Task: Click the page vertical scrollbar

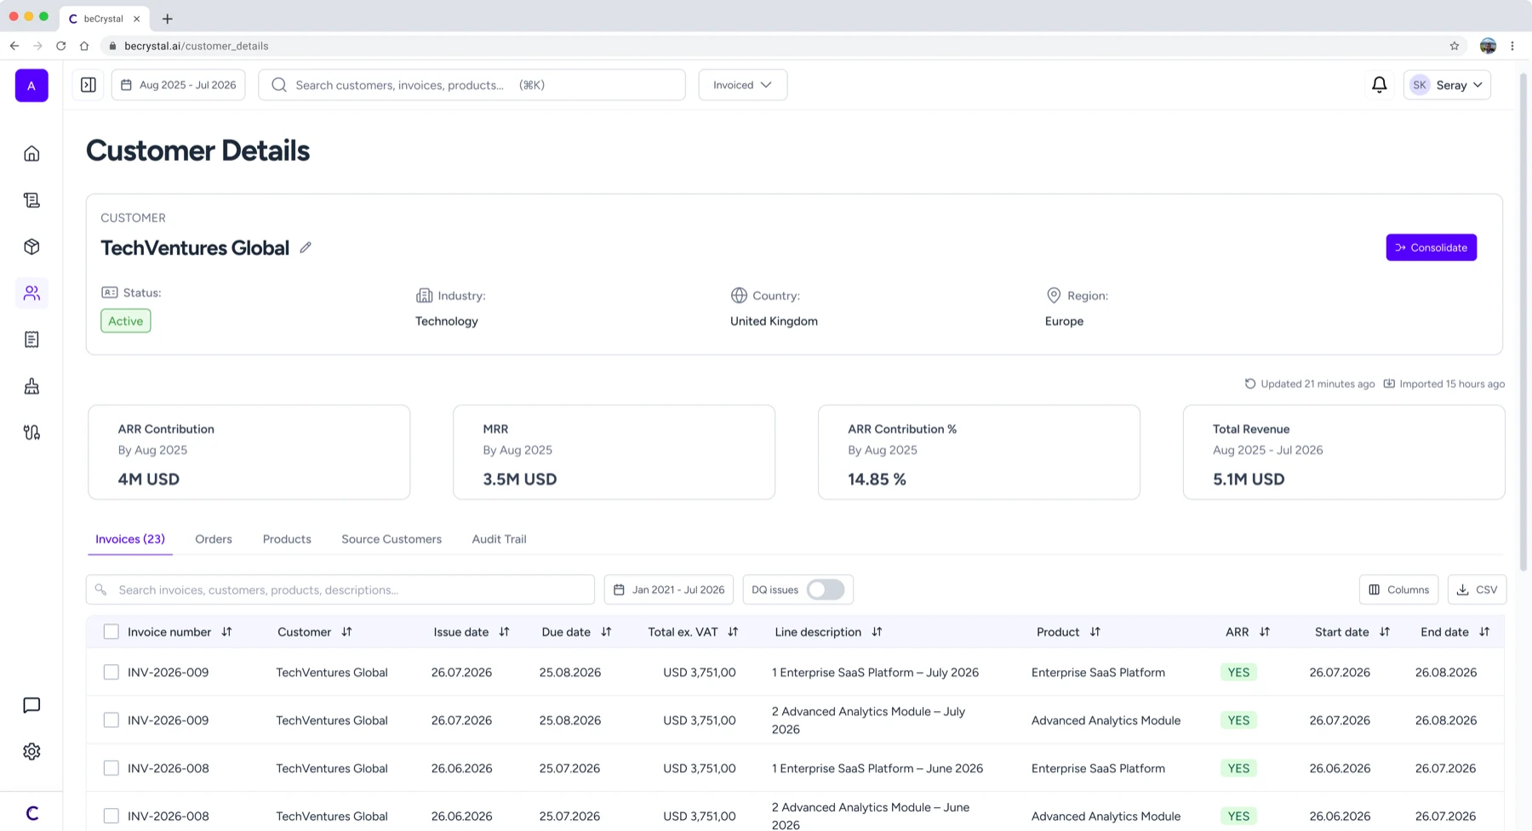Action: coord(1524,322)
